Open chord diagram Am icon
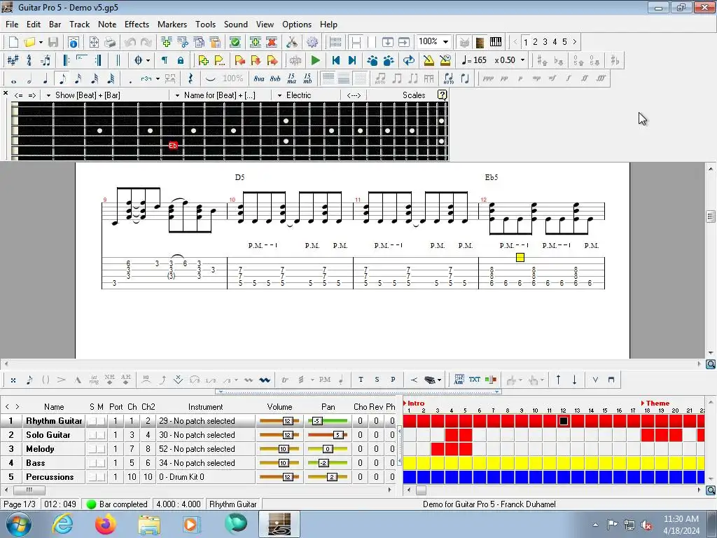Image resolution: width=717 pixels, height=538 pixels. pyautogui.click(x=459, y=379)
